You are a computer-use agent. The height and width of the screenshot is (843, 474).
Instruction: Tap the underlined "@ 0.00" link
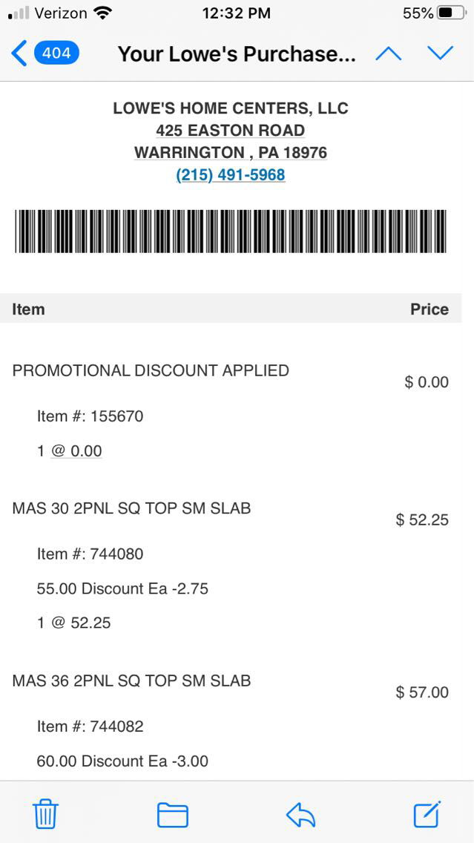pyautogui.click(x=76, y=451)
